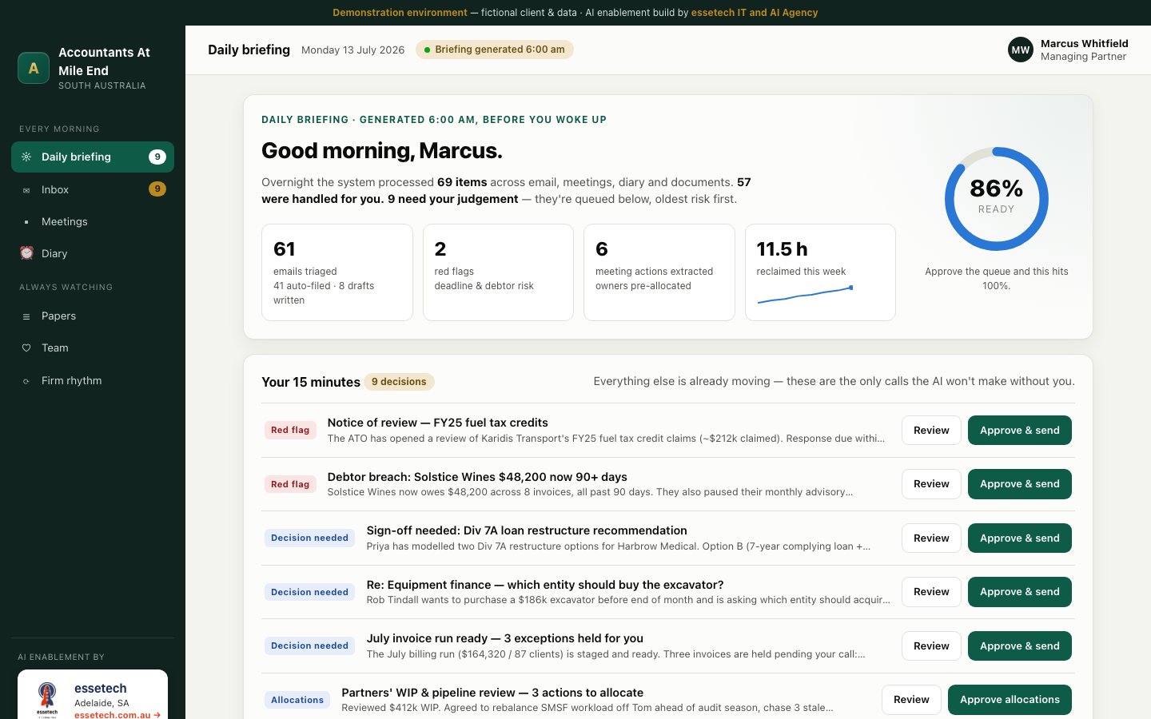Open Inbox in sidebar

click(x=93, y=189)
